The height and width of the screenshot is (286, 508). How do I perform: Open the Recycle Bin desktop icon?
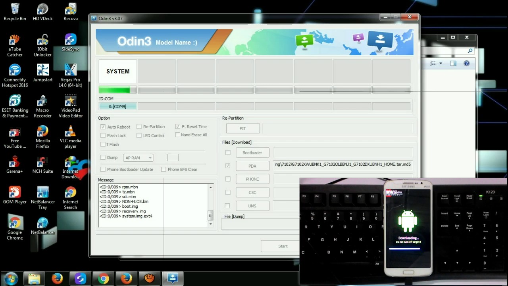15,12
